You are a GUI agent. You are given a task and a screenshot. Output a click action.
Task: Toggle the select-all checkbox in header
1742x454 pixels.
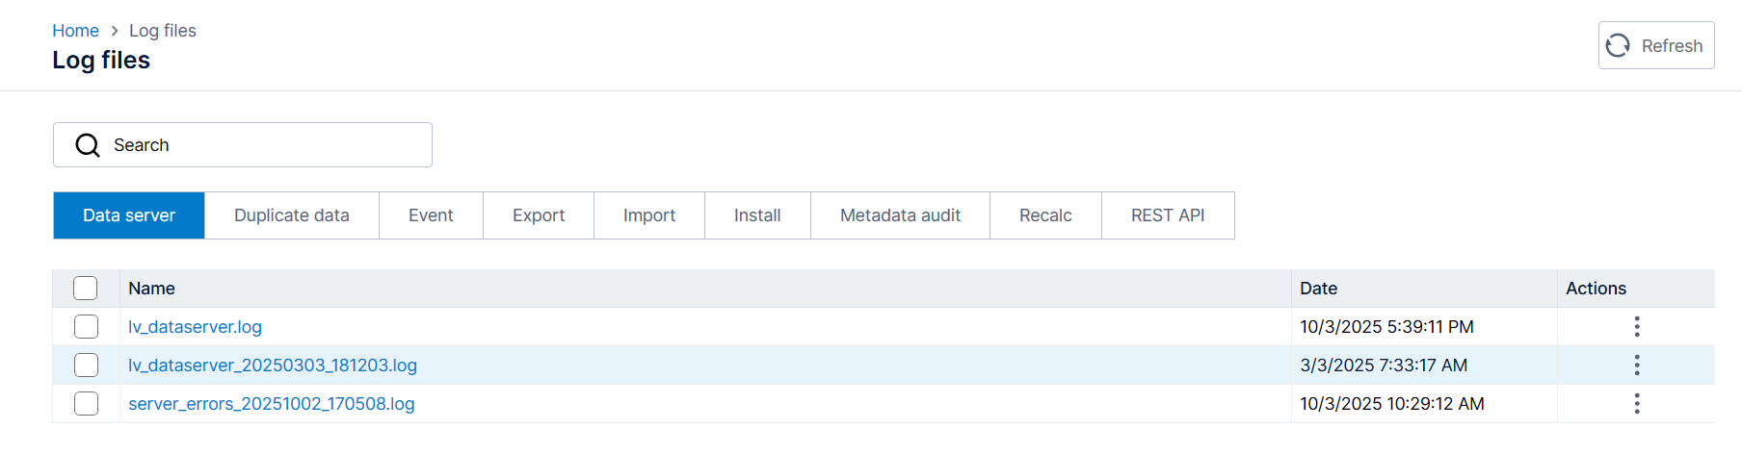(x=86, y=289)
